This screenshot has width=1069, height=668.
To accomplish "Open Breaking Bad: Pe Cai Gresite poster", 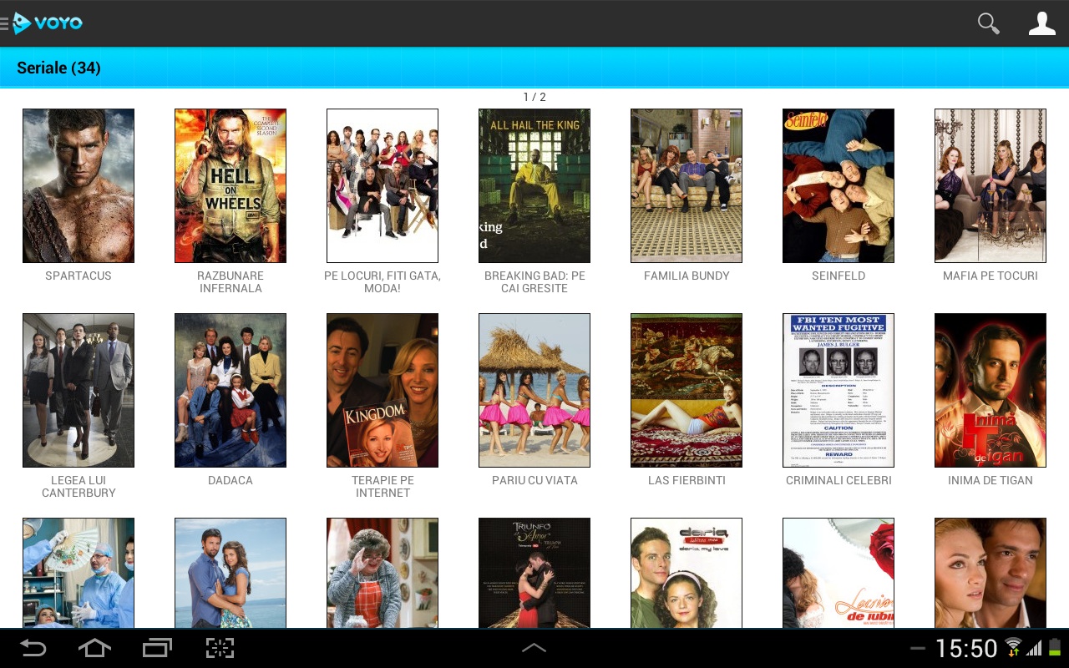I will pos(534,185).
